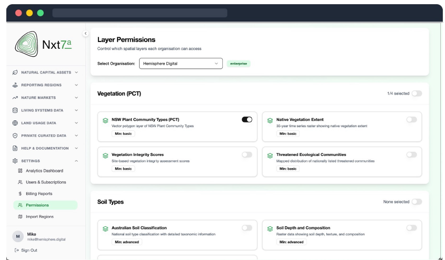The height and width of the screenshot is (260, 445).
Task: Open Billing Reports page
Action: [x=45, y=193]
